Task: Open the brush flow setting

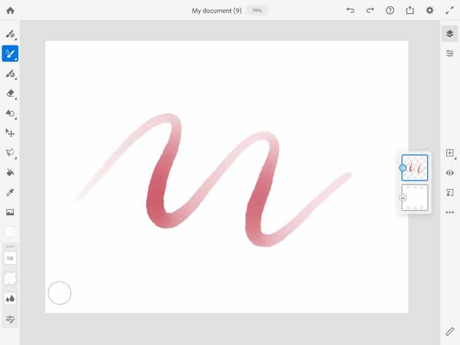Action: (x=10, y=278)
